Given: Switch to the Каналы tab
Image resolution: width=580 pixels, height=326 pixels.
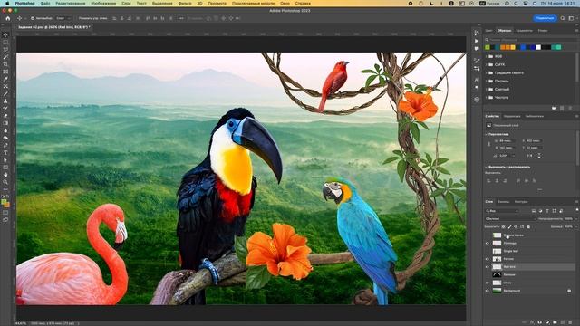Looking at the screenshot, I should click(504, 202).
